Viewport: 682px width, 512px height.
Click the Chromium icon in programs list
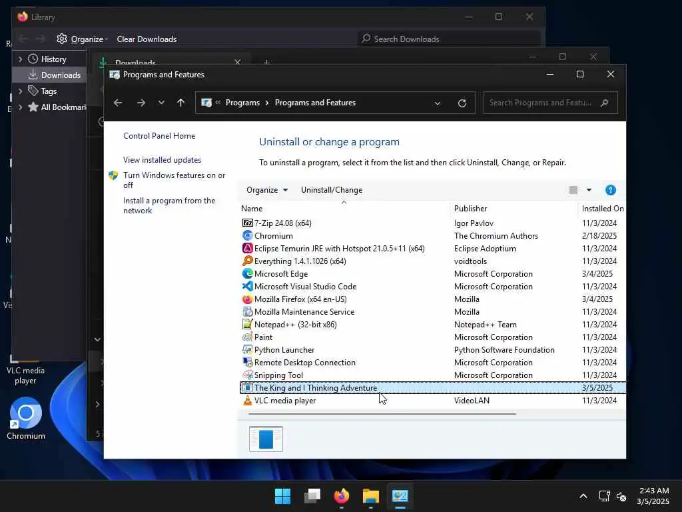248,235
